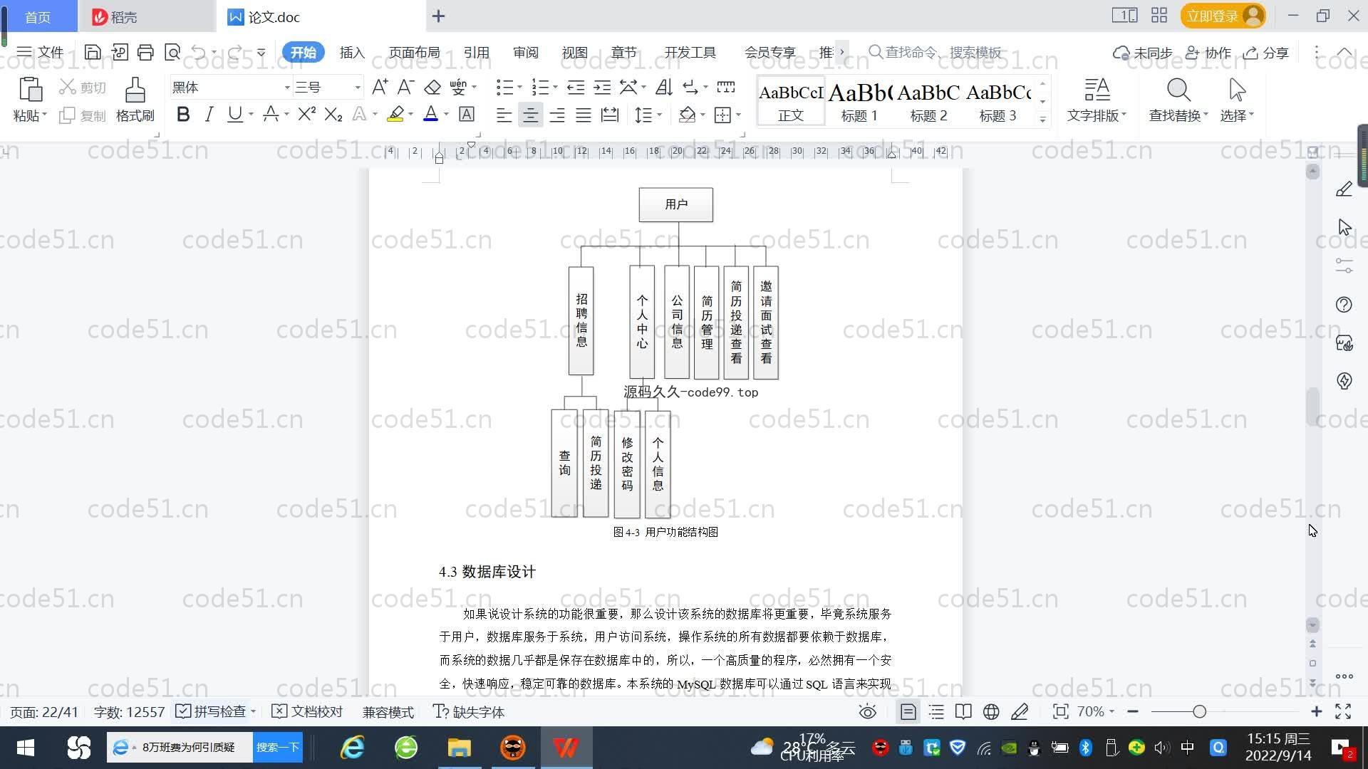Align text right

pos(557,115)
